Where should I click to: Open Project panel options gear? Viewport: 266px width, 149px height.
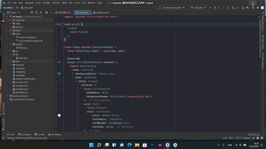(47, 12)
